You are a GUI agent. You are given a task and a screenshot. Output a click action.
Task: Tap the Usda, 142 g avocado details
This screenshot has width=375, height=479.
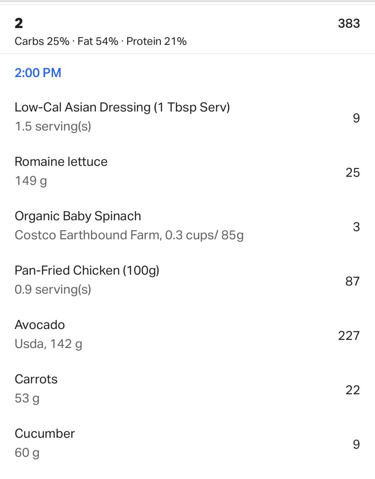tap(48, 344)
